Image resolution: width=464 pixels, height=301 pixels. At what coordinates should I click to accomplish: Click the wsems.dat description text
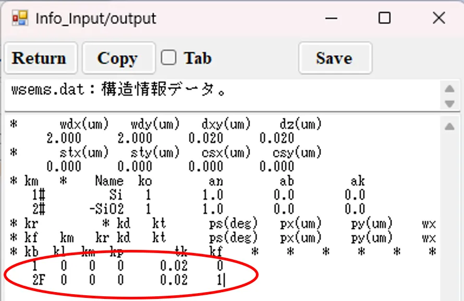(118, 90)
